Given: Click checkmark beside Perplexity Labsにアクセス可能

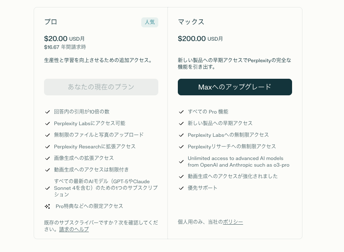Looking at the screenshot, I should click(x=47, y=124).
